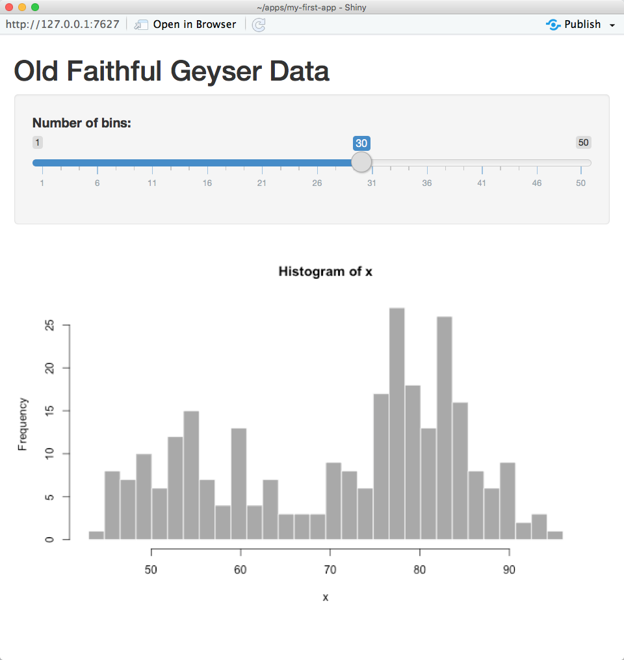
Task: Click the tallest histogram bar near 78
Action: point(396,423)
